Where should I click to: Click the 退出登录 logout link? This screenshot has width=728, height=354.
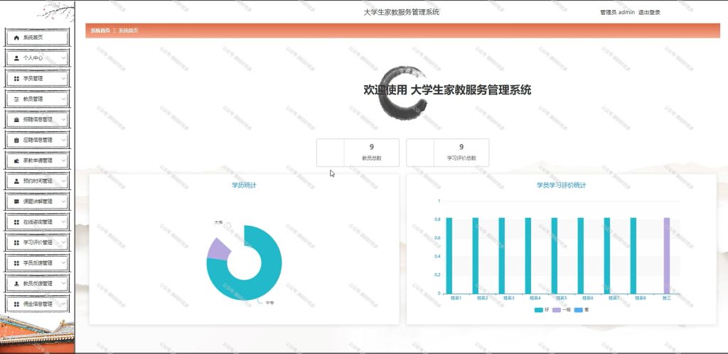[x=649, y=13]
